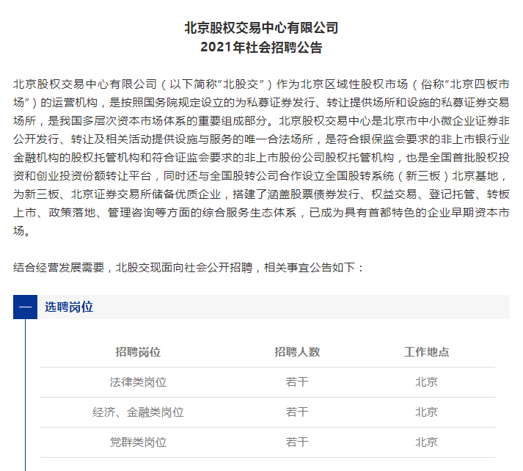Viewport: 523px width, 471px height.
Task: Click the title '北京股权交易中心有限公司'
Action: click(x=261, y=28)
